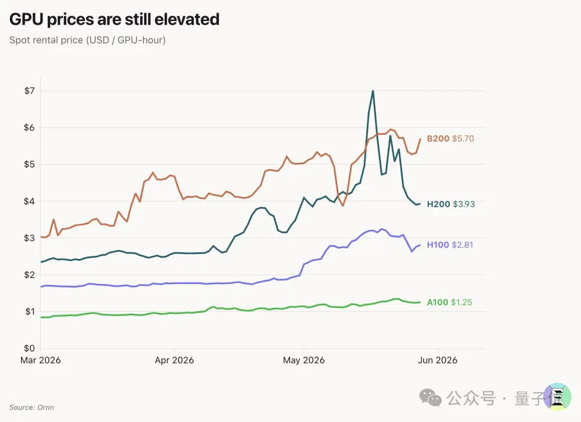Click the $7 y-axis tick label
The height and width of the screenshot is (422, 581).
click(30, 91)
